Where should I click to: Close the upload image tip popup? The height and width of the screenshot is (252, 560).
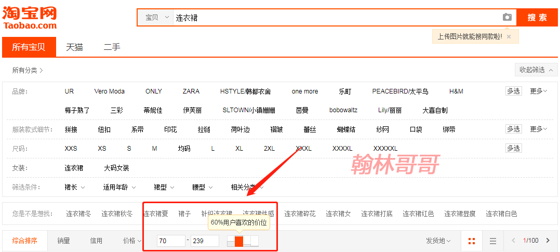509,36
